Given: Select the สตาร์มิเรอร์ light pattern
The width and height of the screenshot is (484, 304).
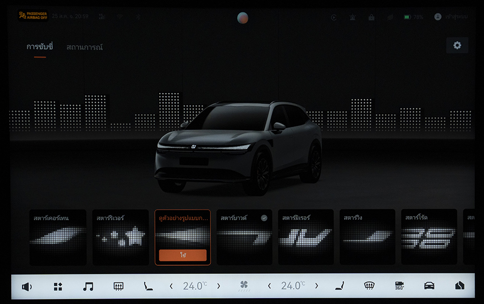Looking at the screenshot, I should [x=305, y=237].
